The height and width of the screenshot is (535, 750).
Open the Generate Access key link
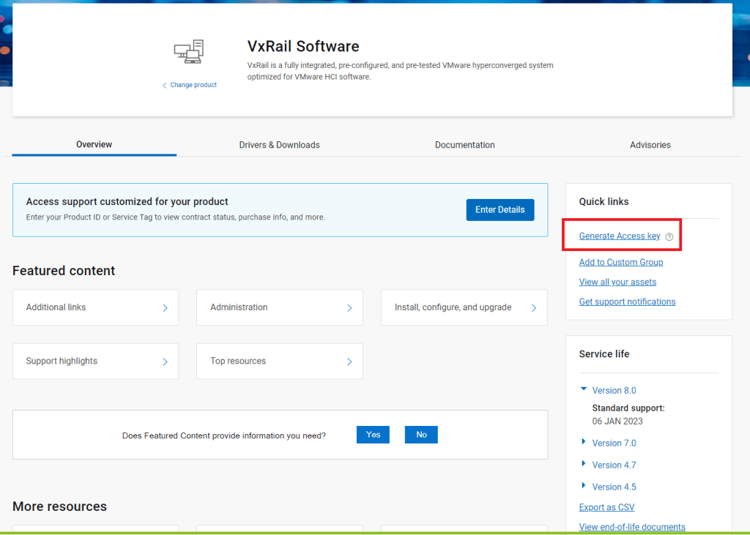coord(619,236)
